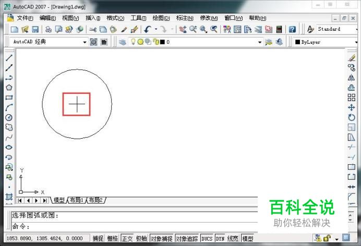The image size is (361, 246).
Task: Open the Layer Properties Manager
Action: tap(123, 42)
